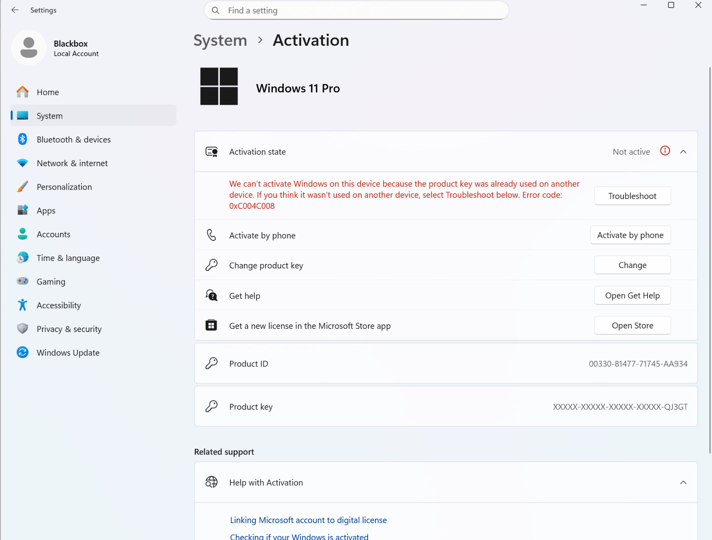
Task: Open Windows Update settings
Action: (x=93, y=352)
